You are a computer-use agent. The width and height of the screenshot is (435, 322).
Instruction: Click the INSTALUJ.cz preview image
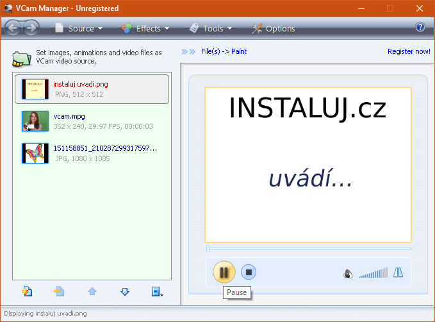pyautogui.click(x=308, y=165)
